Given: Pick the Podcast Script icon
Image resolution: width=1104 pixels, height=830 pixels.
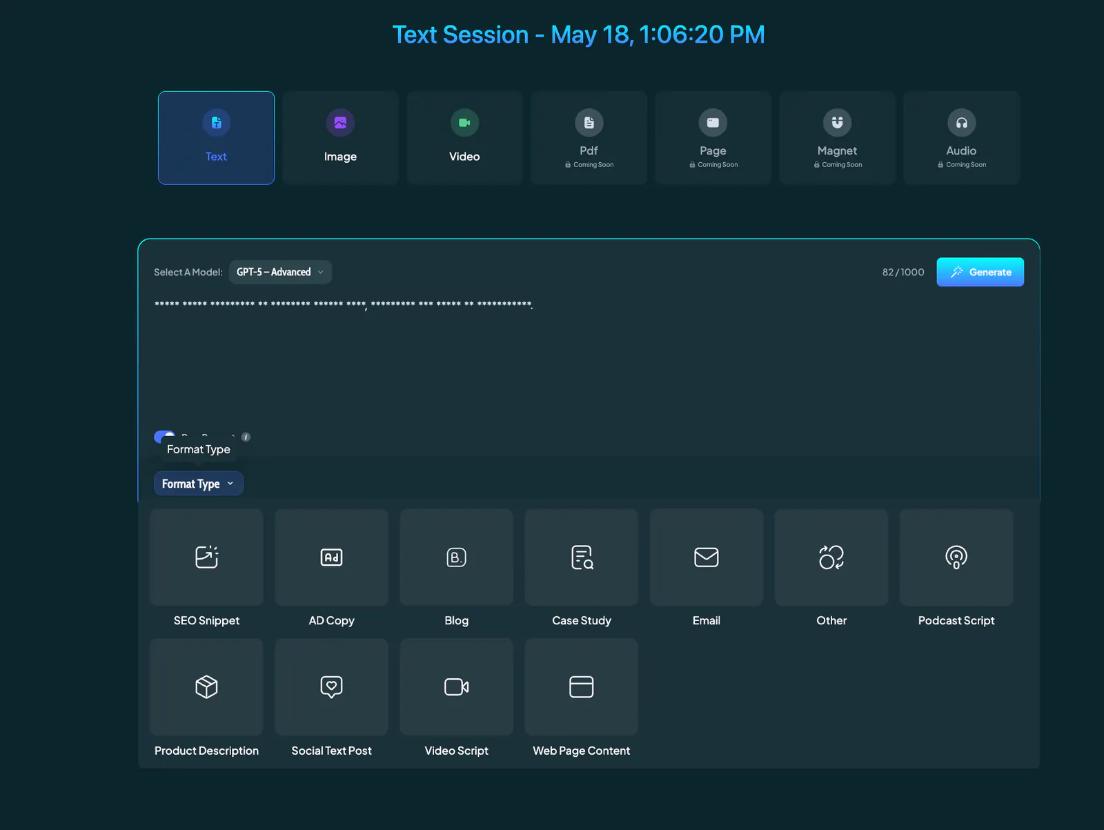Looking at the screenshot, I should [956, 557].
